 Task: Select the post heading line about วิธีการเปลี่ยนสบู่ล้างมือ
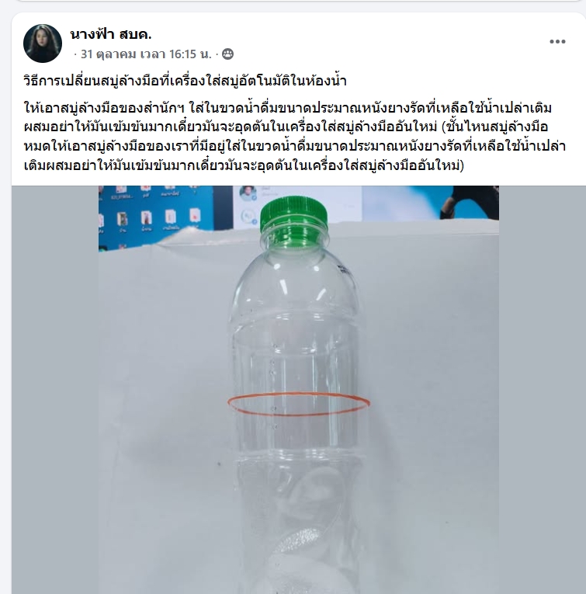click(x=185, y=81)
